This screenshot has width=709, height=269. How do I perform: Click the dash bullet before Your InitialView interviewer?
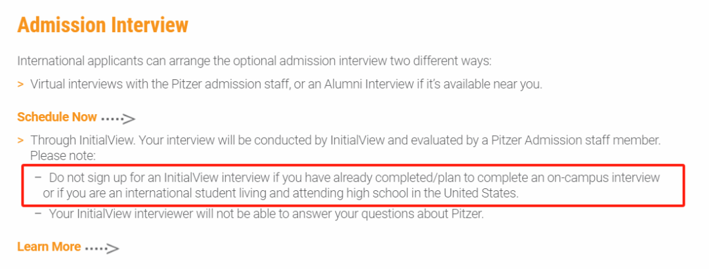pyautogui.click(x=38, y=213)
